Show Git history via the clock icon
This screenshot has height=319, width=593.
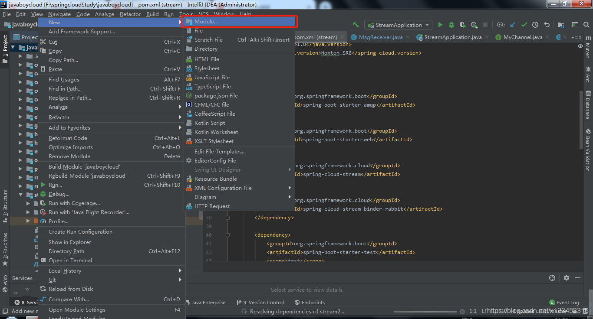(x=535, y=25)
